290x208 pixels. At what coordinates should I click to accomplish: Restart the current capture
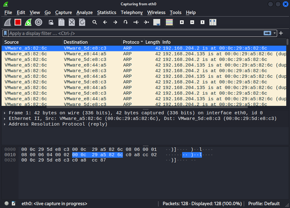[x=28, y=23]
